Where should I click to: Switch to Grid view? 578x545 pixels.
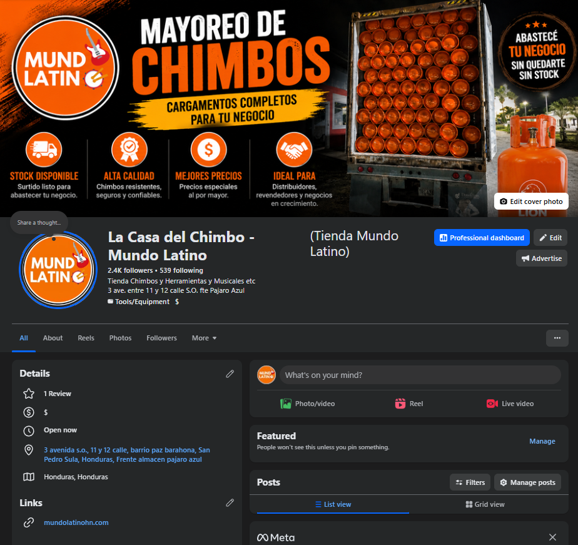tap(485, 504)
